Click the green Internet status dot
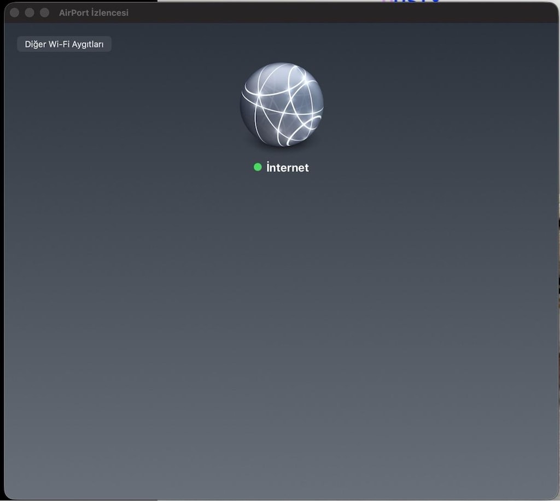 click(258, 167)
